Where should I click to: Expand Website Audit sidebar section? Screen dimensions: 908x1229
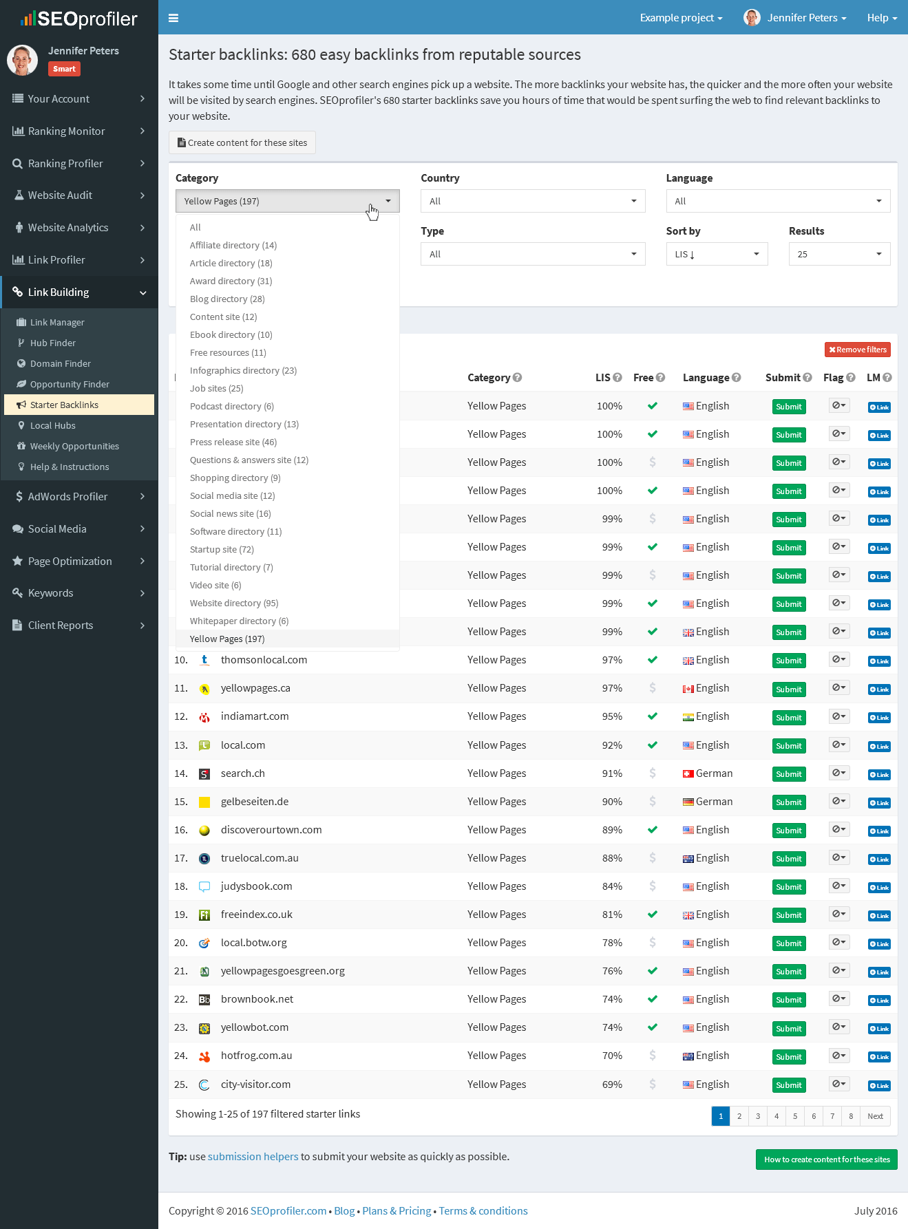pyautogui.click(x=79, y=195)
